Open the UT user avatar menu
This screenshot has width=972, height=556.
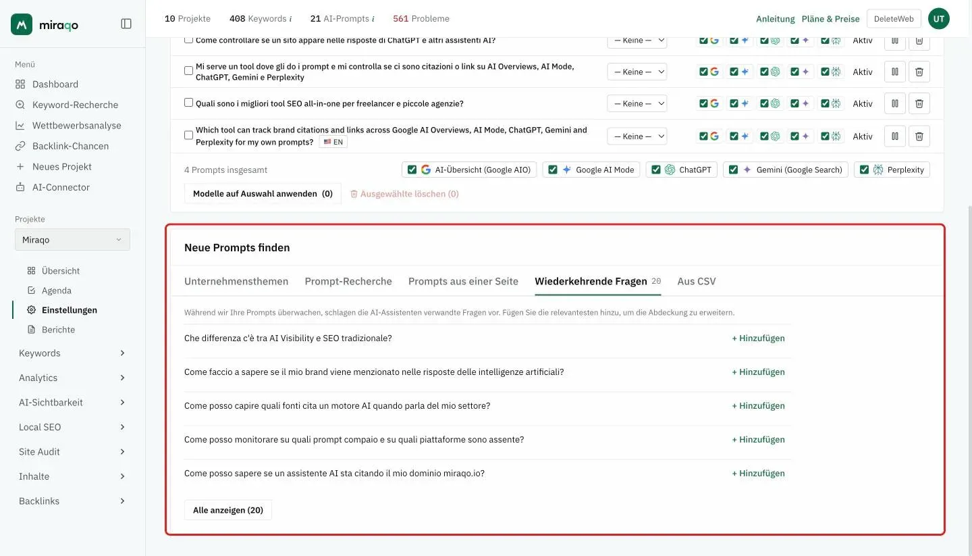[x=938, y=19]
